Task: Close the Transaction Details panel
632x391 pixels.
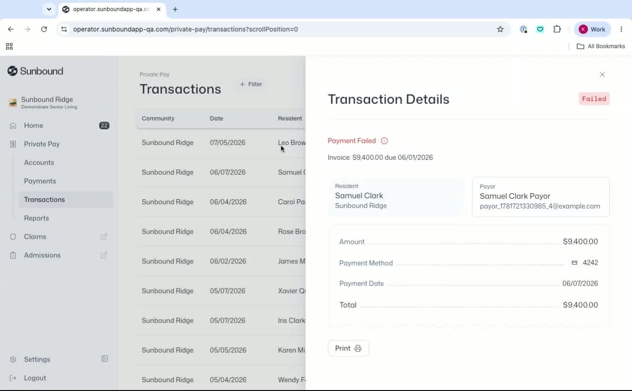Action: click(x=602, y=74)
